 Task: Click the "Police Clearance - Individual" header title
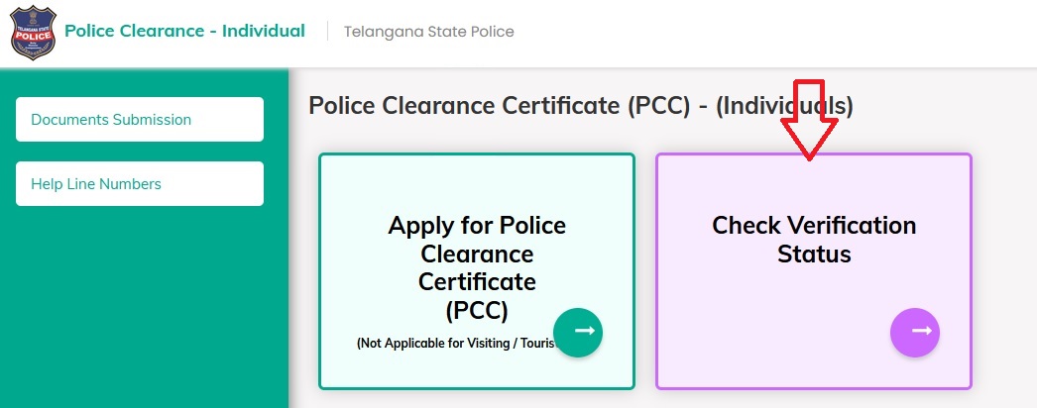click(184, 31)
